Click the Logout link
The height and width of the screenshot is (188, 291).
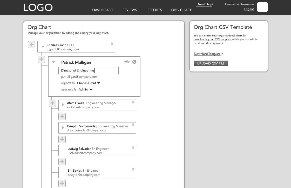coord(249,9)
